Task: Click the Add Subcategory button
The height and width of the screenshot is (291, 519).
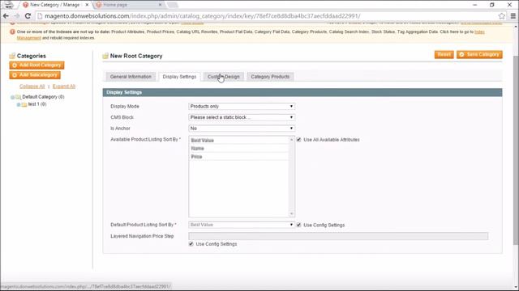Action: [35, 75]
